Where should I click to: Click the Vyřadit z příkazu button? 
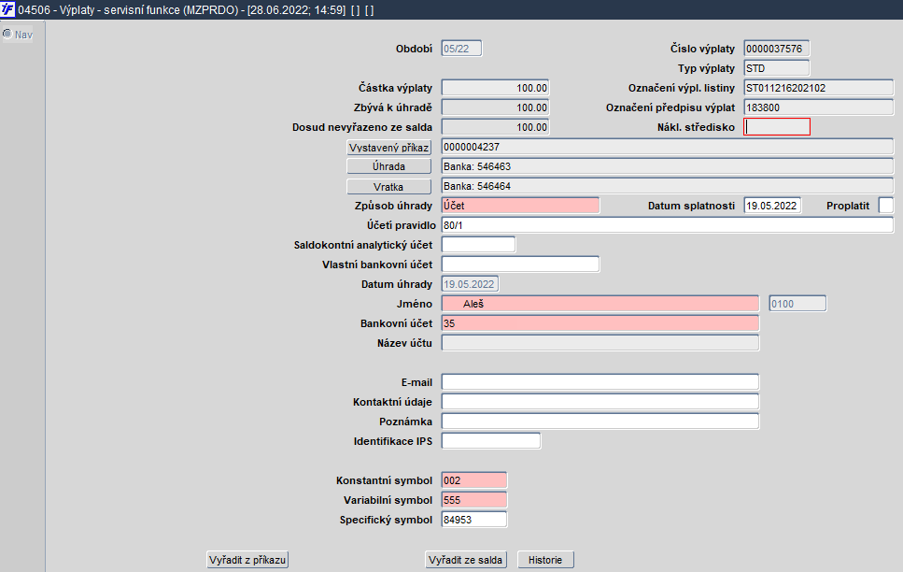tap(247, 560)
